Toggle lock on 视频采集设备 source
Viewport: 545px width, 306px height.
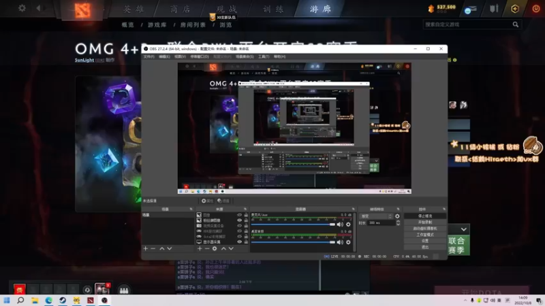click(x=246, y=226)
